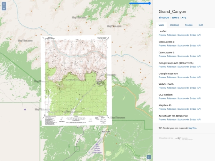
Task: View OL3-Cesium Source code
Action: (x=183, y=99)
